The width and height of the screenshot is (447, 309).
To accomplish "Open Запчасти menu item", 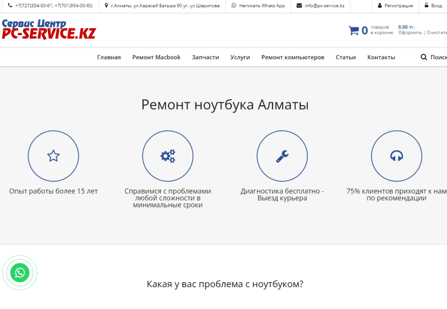I will tap(205, 57).
